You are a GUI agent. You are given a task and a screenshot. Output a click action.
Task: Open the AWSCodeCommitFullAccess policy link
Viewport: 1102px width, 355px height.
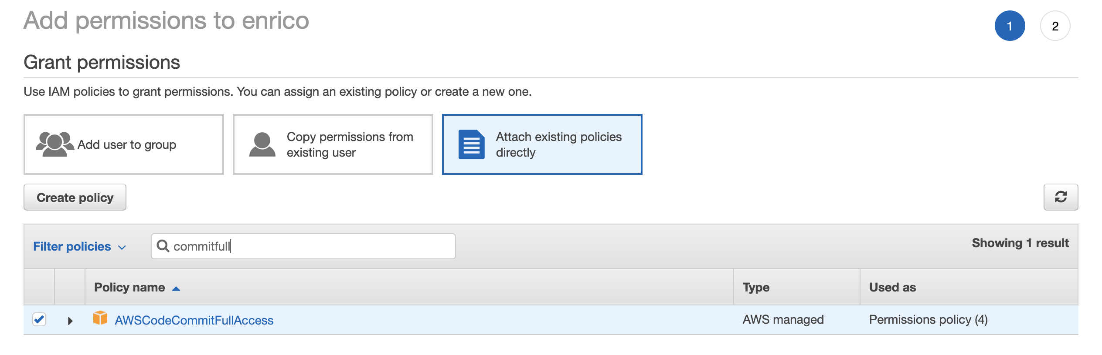(194, 320)
